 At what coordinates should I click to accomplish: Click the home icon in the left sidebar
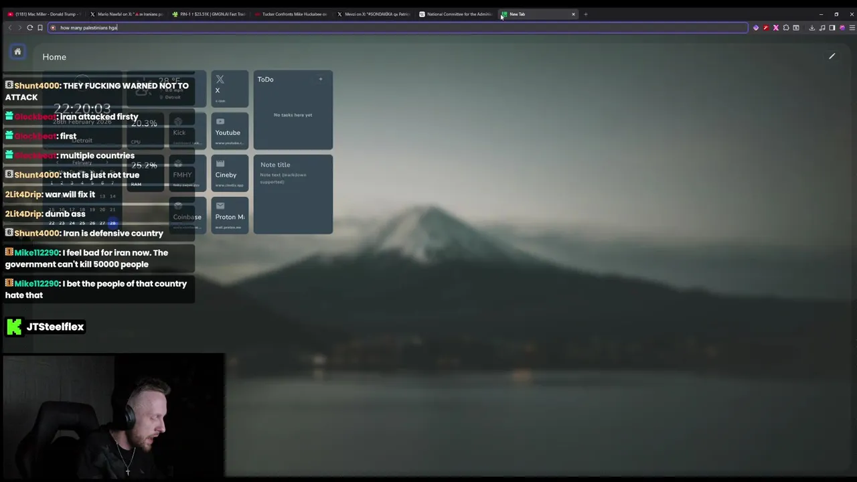pyautogui.click(x=17, y=52)
